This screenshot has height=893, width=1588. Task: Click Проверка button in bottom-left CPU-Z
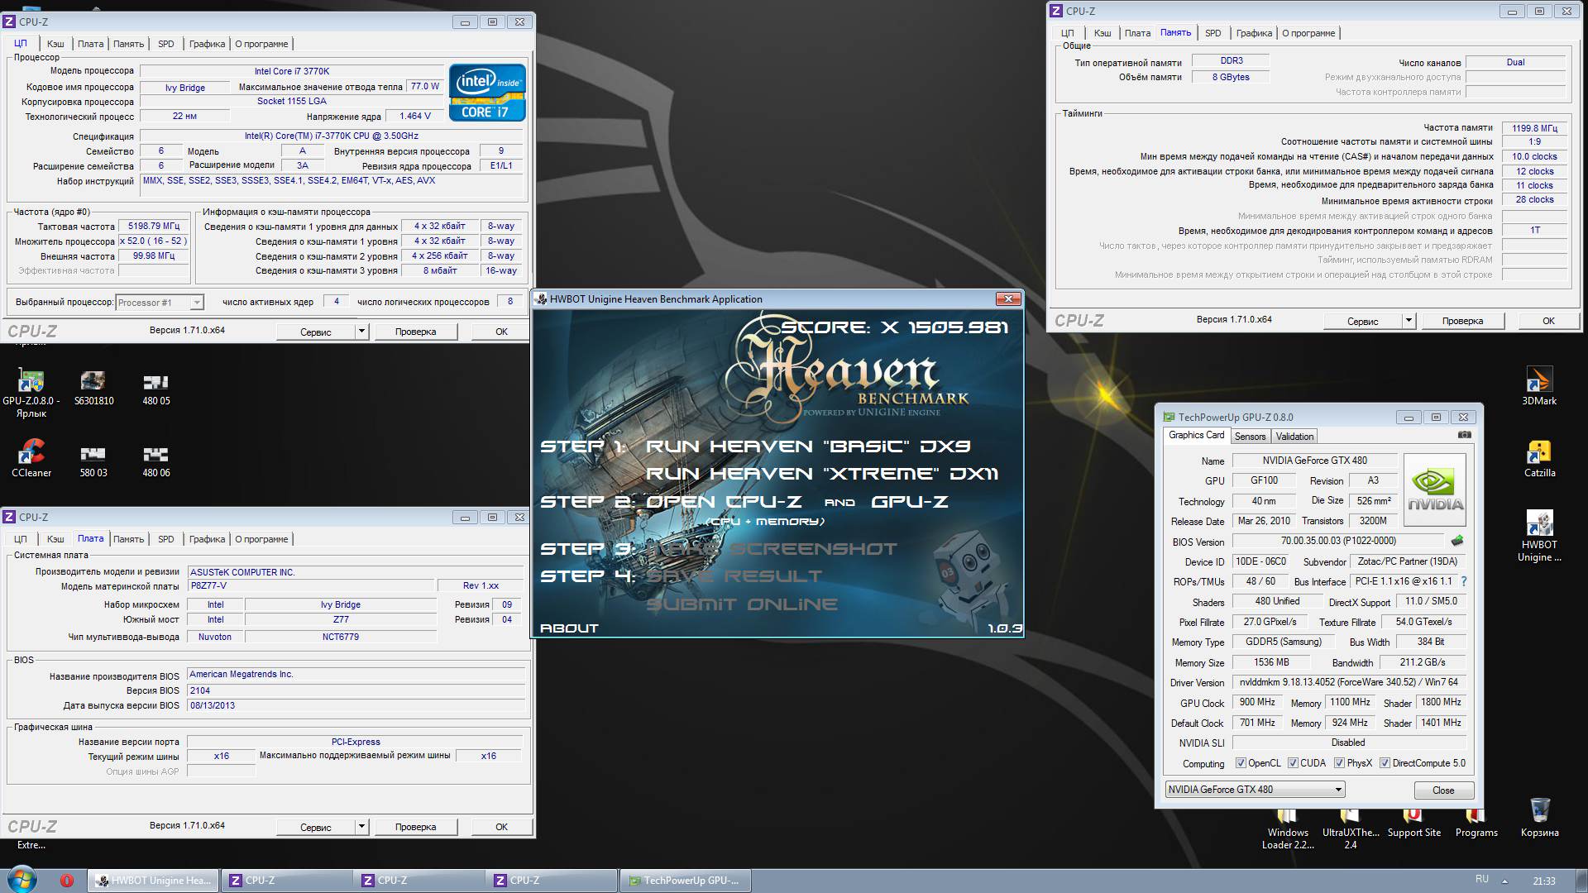415,827
